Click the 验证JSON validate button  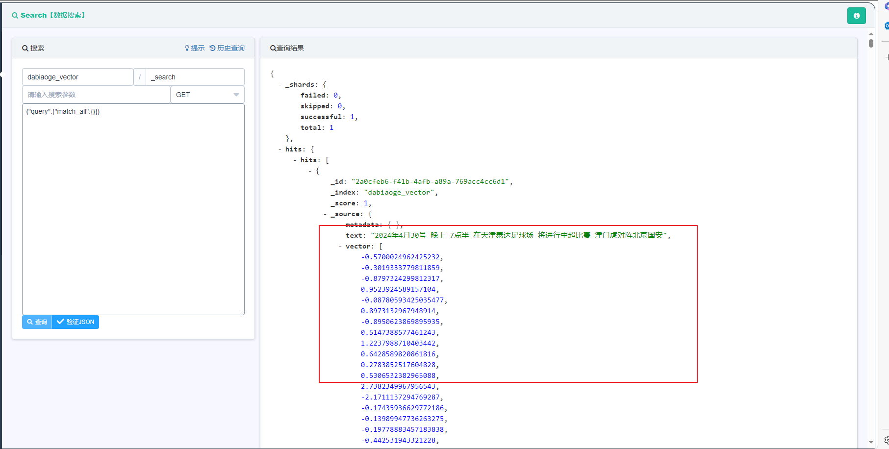[x=76, y=322]
